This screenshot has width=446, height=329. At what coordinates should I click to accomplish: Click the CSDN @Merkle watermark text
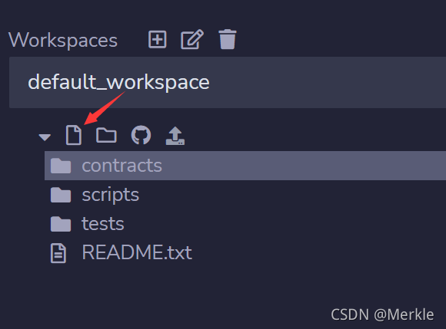click(x=382, y=314)
